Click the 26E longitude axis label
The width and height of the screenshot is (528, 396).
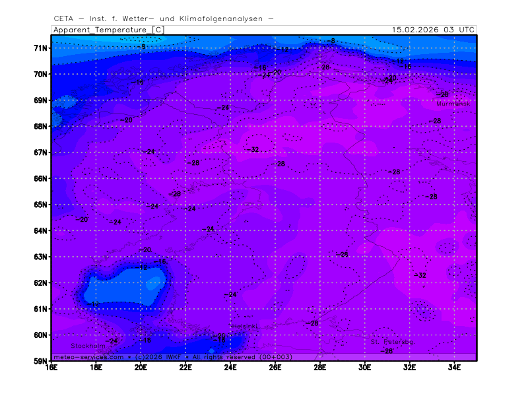(275, 368)
